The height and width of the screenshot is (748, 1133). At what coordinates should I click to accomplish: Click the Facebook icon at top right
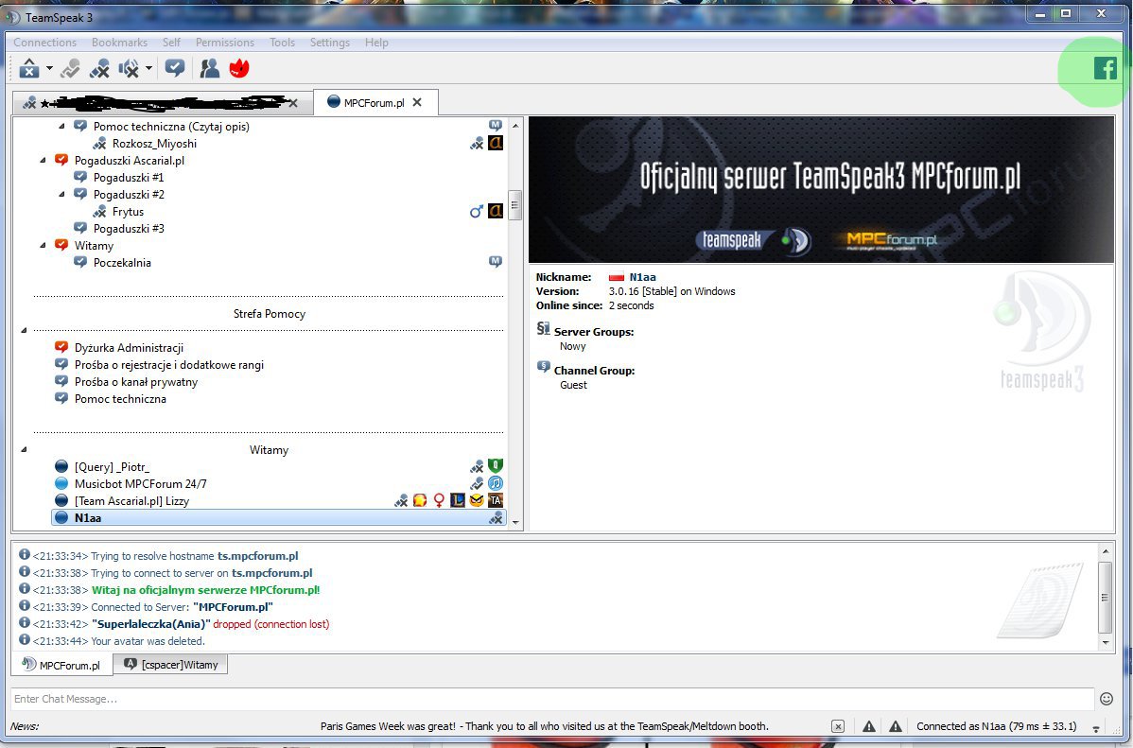coord(1105,69)
